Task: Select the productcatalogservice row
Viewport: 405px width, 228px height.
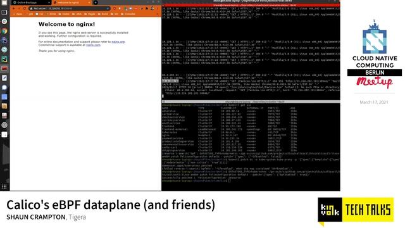Action: pos(229,141)
